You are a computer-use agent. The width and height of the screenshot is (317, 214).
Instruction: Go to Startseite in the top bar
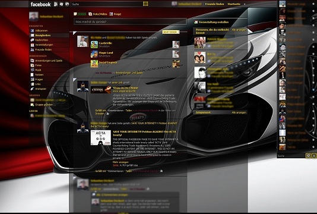pyautogui.click(x=234, y=4)
